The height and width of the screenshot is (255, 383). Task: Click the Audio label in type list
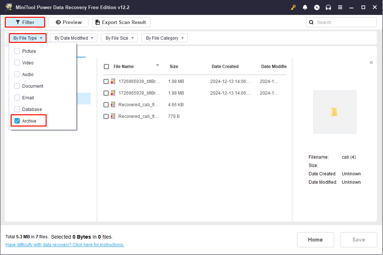click(28, 74)
